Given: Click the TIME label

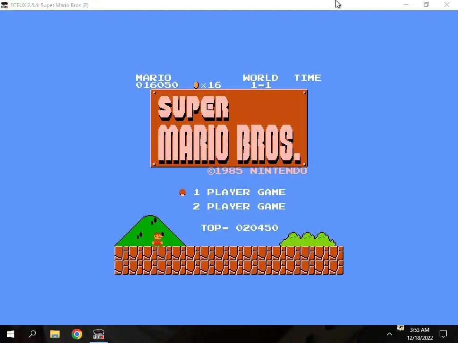Looking at the screenshot, I should (308, 78).
